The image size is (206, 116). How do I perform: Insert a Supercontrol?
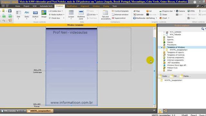coord(119,18)
